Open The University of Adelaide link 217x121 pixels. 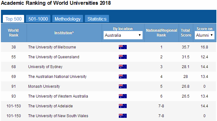(50, 106)
